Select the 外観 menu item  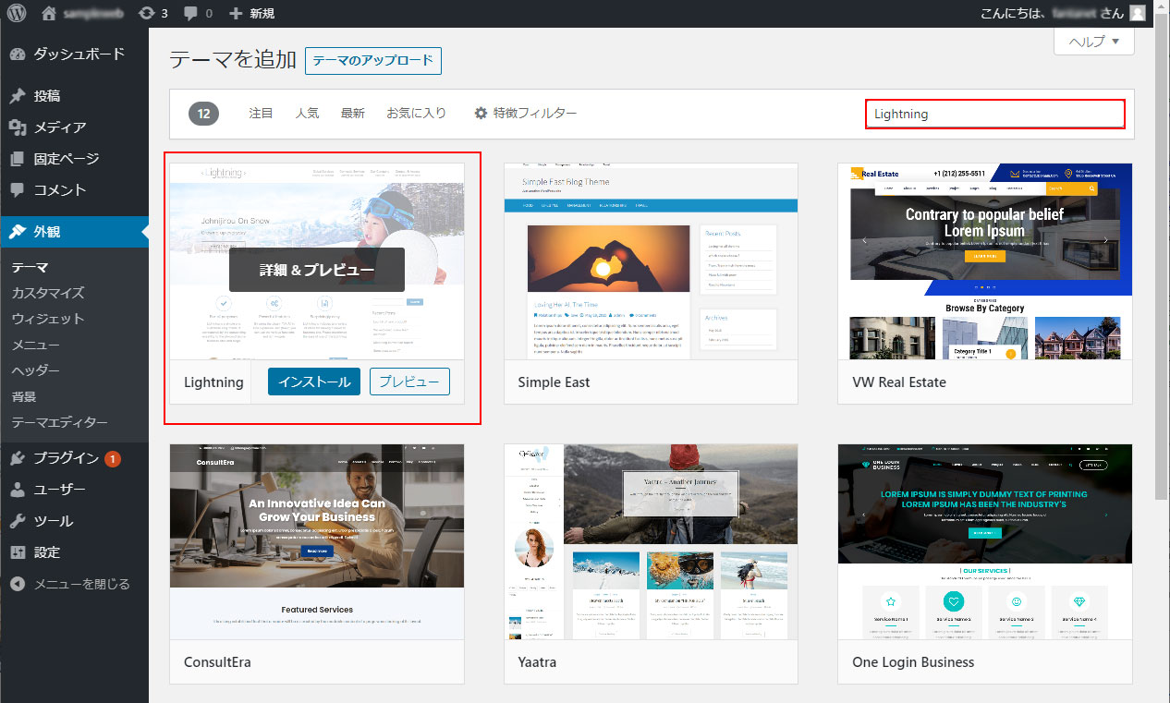74,232
